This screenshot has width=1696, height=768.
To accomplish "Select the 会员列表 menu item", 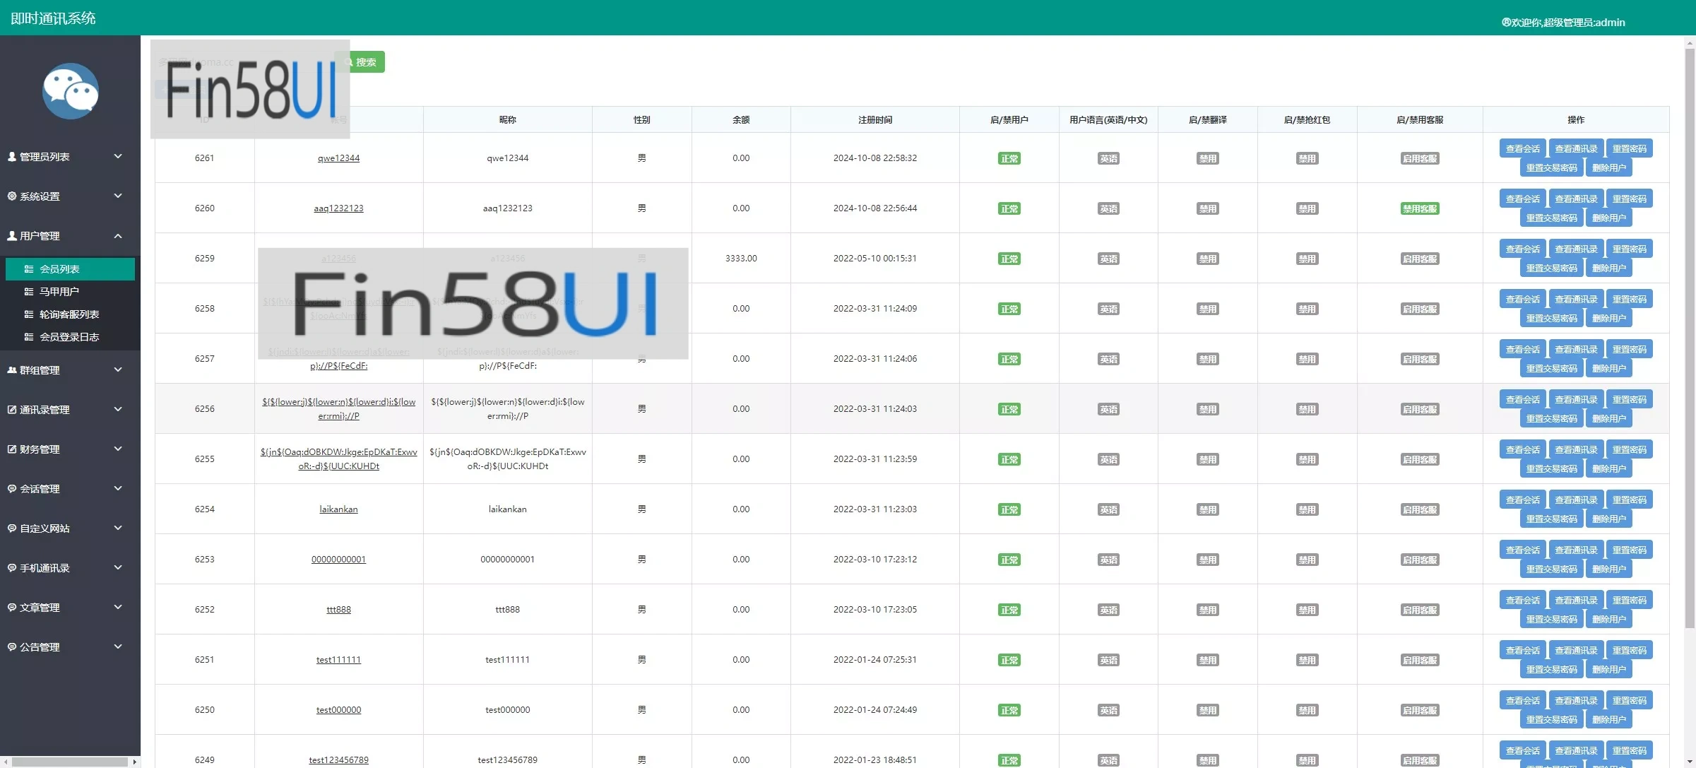I will point(60,269).
